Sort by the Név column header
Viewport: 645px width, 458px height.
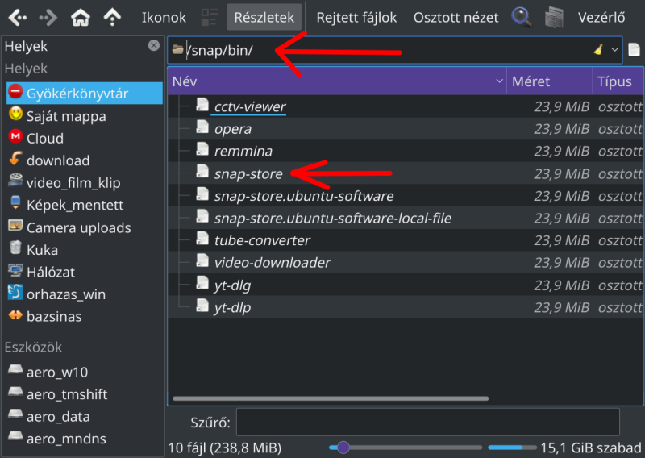pos(337,81)
